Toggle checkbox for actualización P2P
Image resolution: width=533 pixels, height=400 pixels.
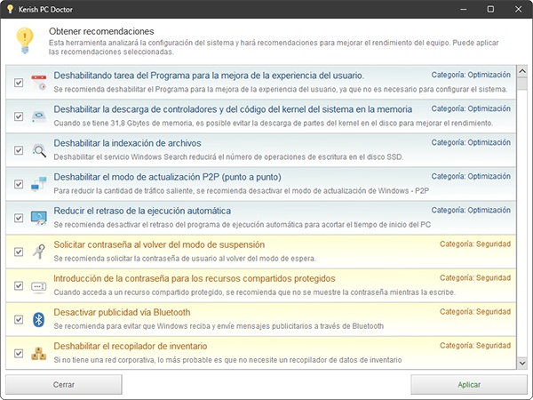(x=19, y=184)
